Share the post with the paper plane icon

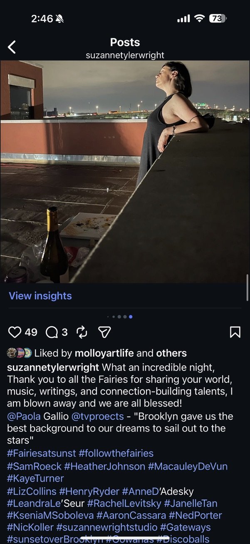pos(104,332)
